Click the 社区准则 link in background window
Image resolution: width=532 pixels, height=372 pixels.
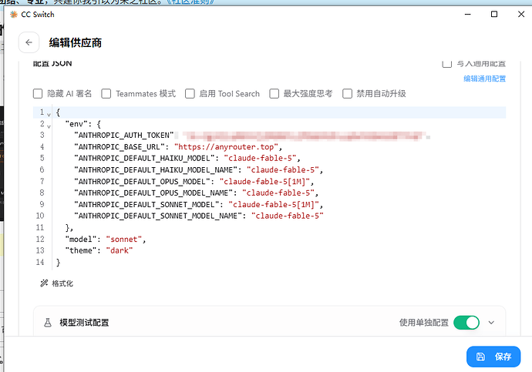190,2
